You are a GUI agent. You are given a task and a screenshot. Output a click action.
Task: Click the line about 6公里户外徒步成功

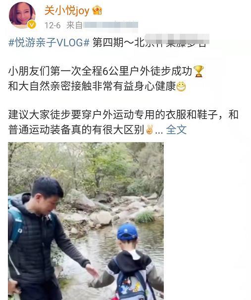pos(106,71)
